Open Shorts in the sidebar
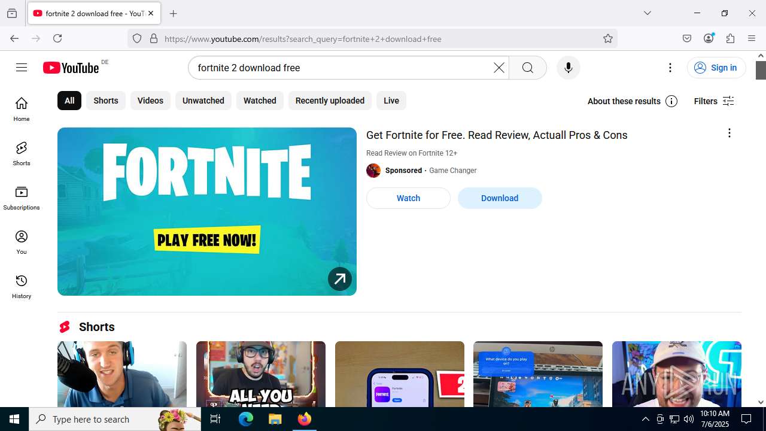 [x=22, y=153]
